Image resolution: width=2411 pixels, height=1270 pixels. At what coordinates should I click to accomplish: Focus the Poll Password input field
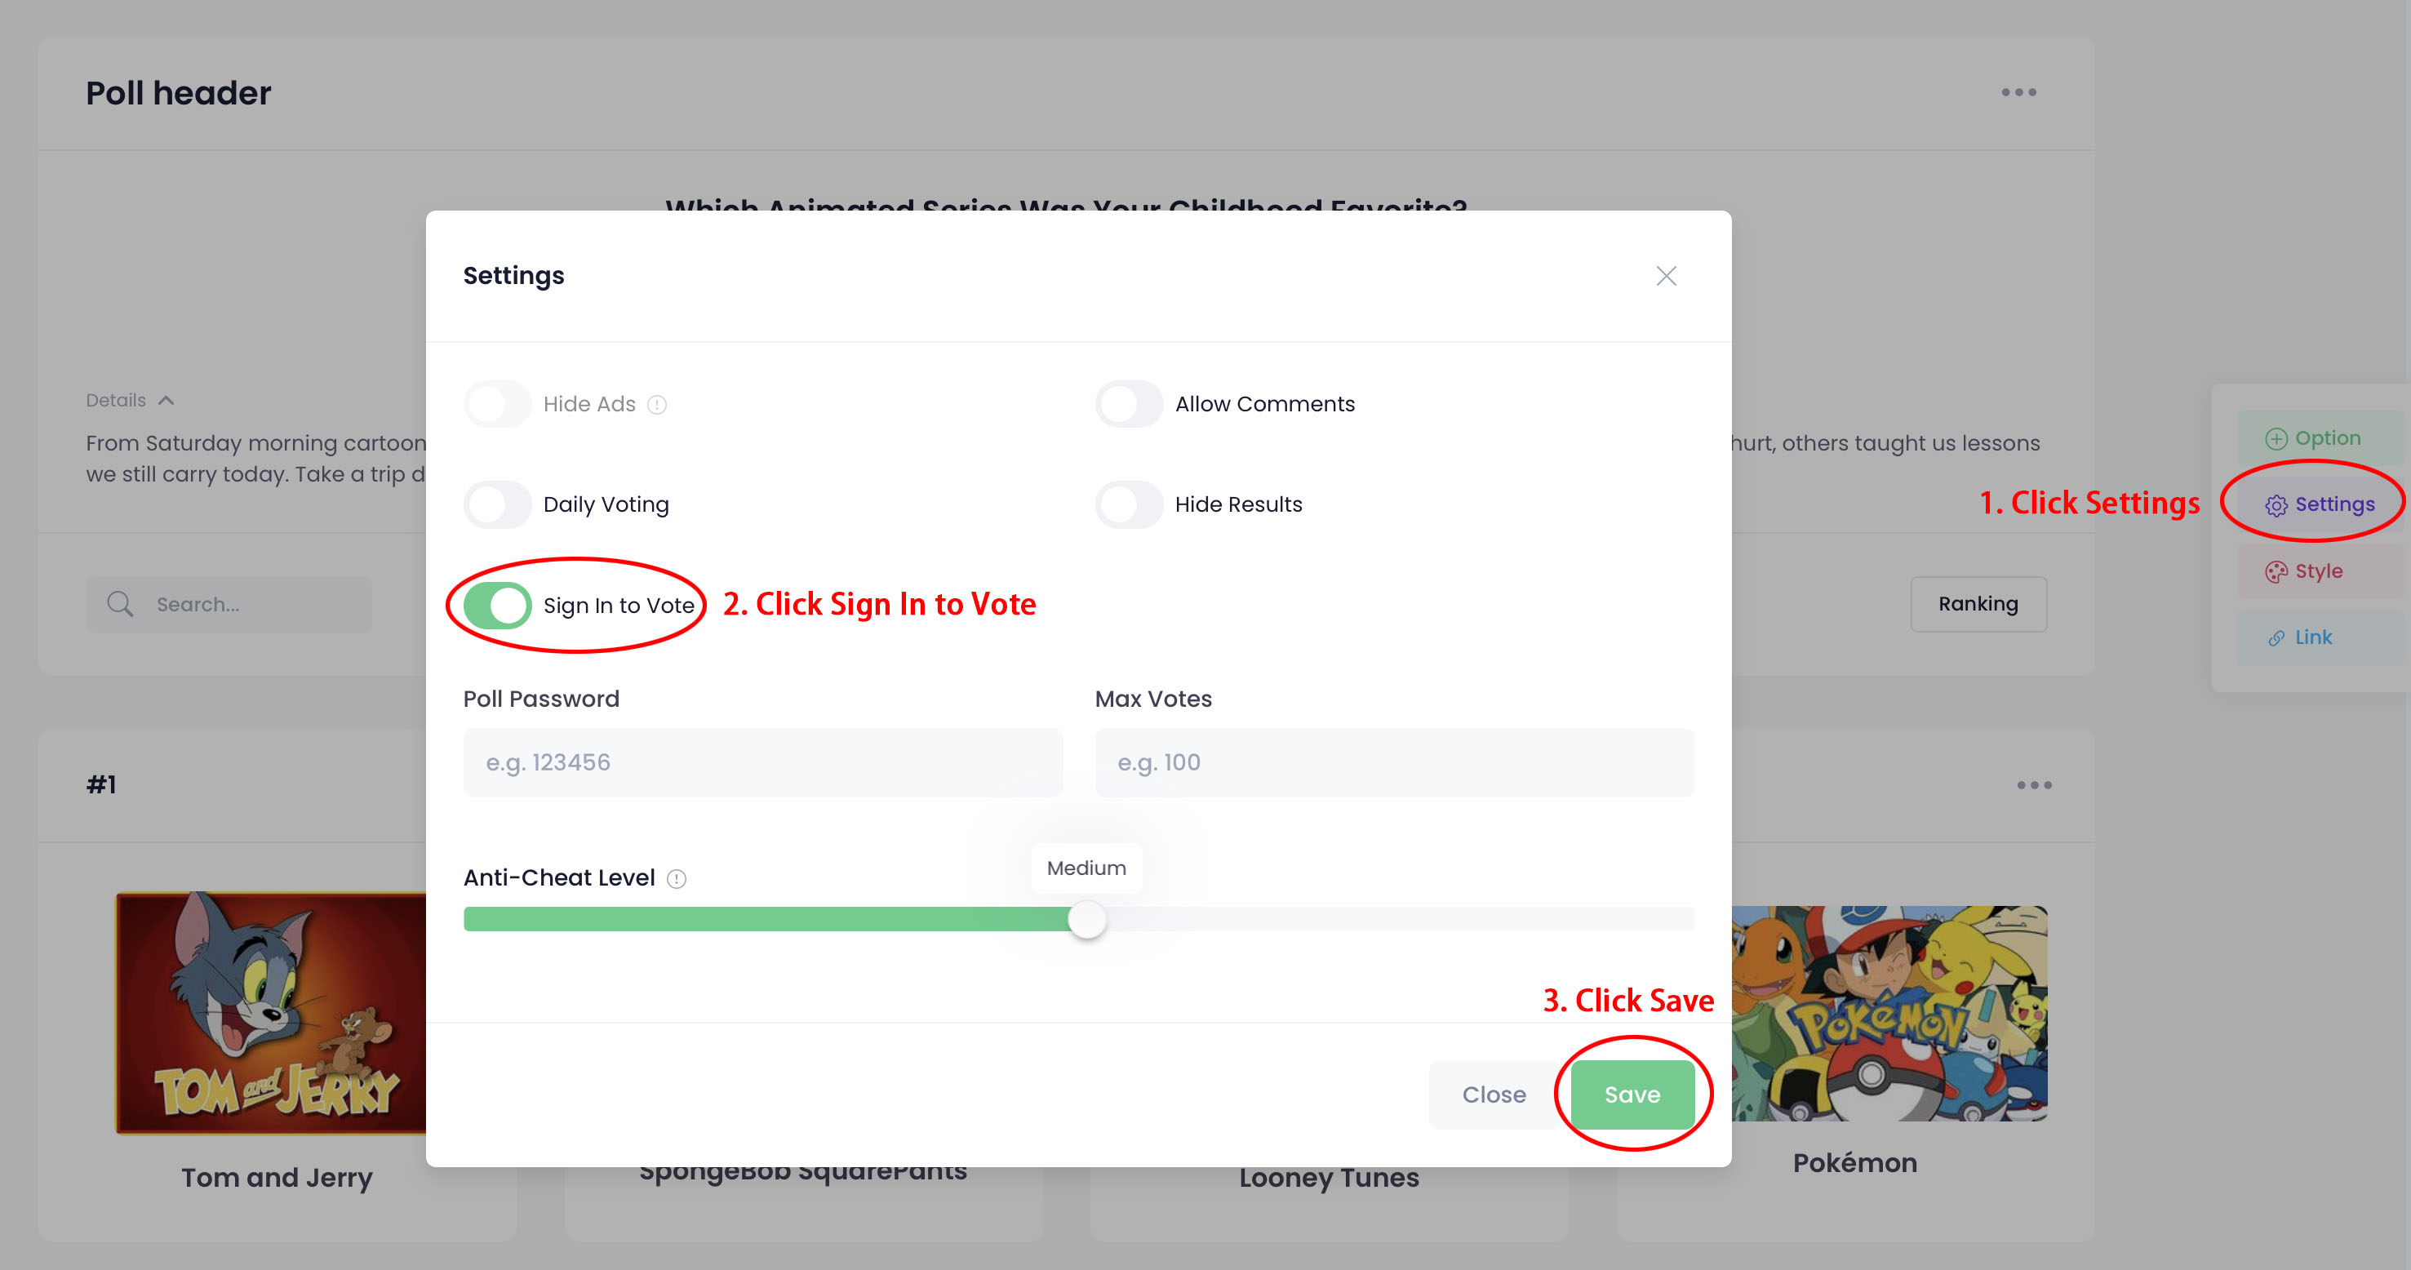[761, 763]
